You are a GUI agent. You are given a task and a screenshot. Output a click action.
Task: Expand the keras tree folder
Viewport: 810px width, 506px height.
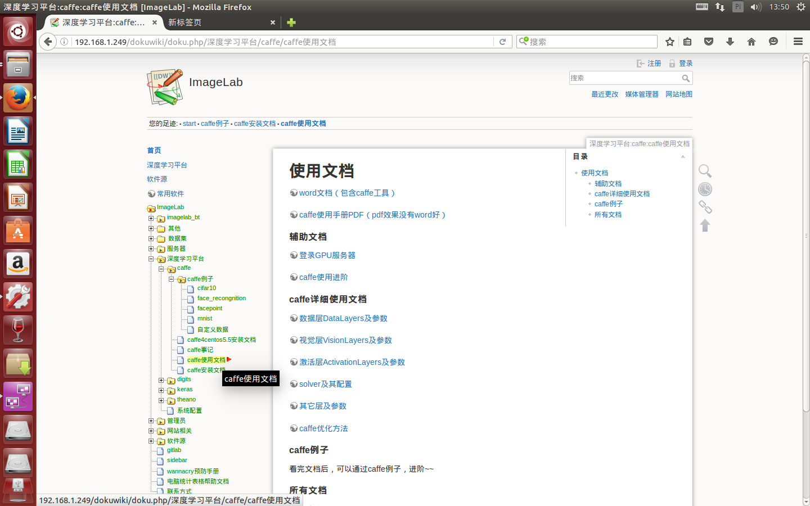161,390
